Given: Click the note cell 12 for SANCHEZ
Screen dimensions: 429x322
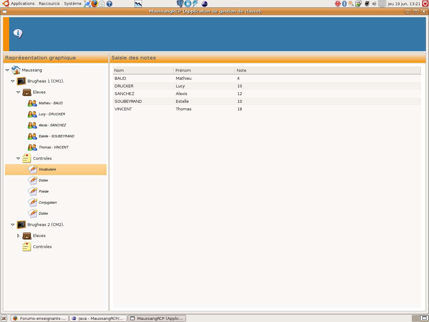Looking at the screenshot, I should (240, 94).
